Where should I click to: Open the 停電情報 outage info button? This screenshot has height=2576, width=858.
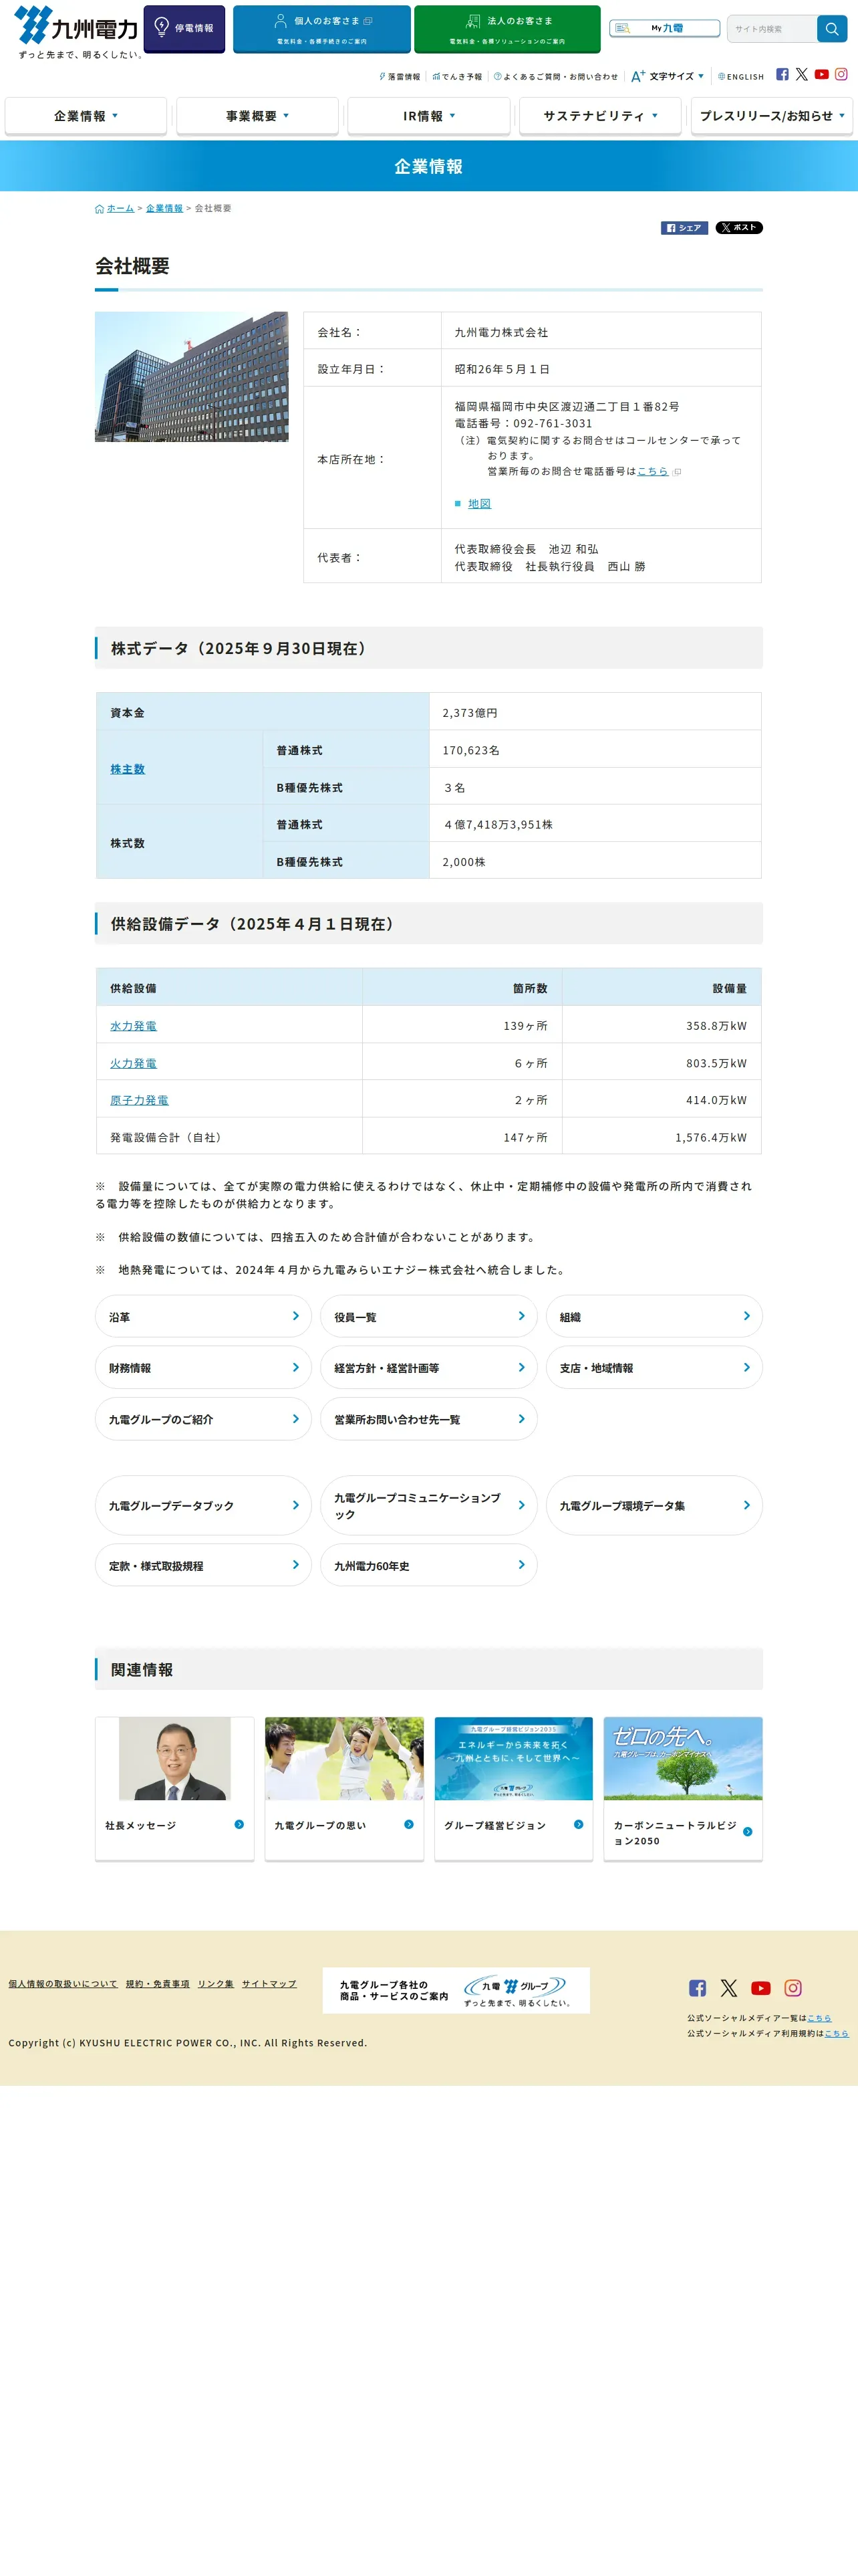[185, 28]
